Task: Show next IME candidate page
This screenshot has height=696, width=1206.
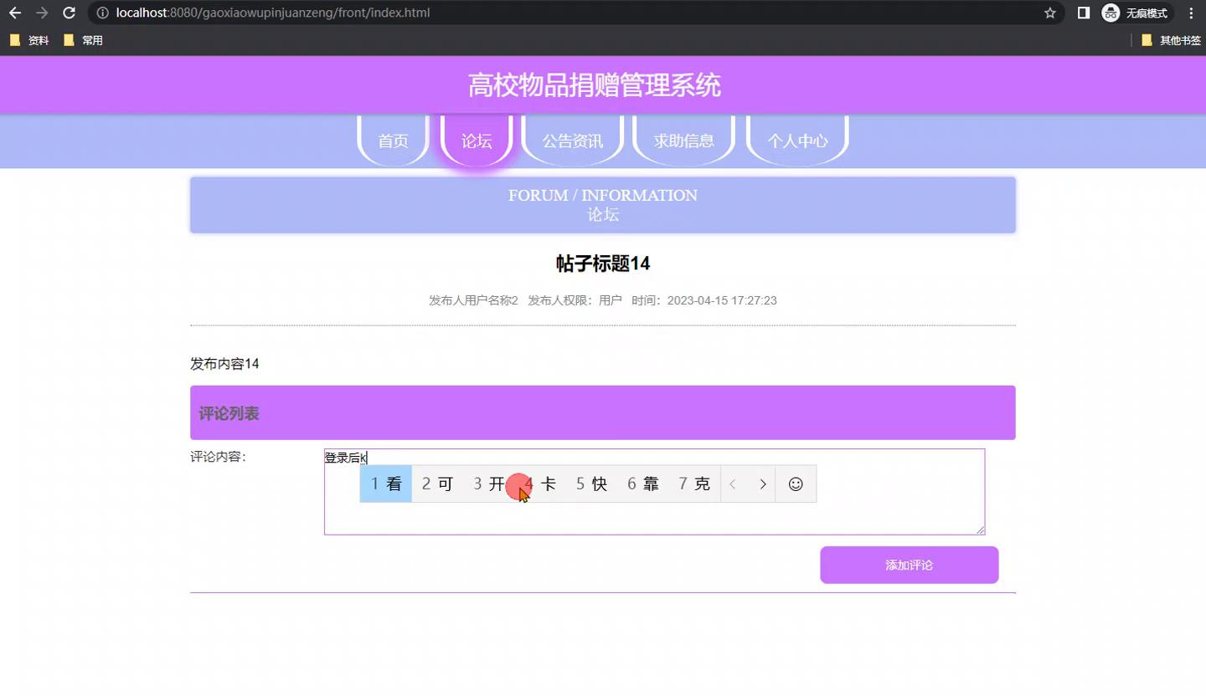Action: tap(762, 484)
